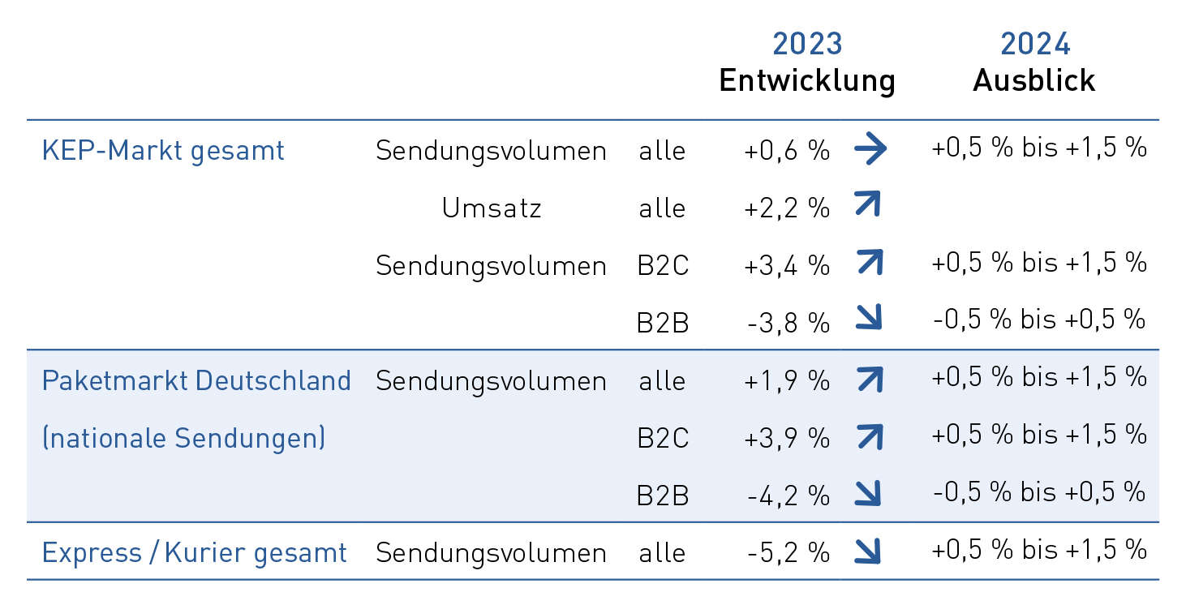Select the Express / Kurier row's 2024 outlook value

pyautogui.click(x=1039, y=550)
